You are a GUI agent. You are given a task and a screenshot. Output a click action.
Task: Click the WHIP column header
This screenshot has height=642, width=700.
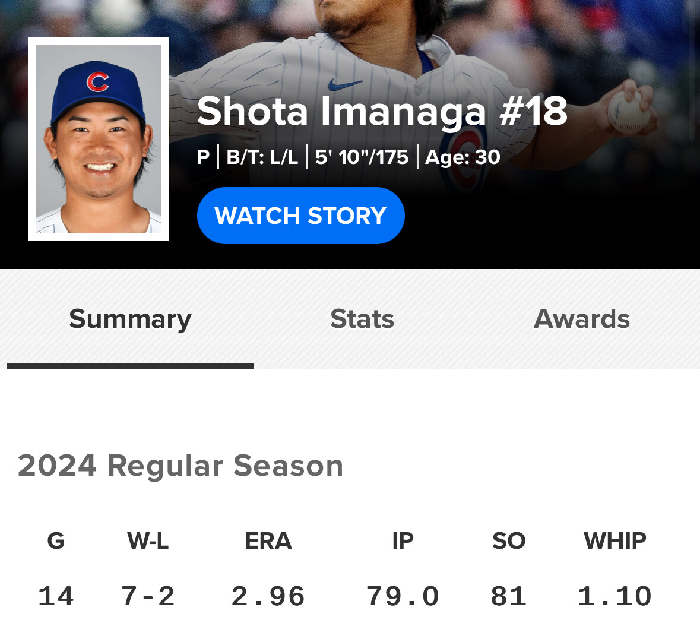coord(615,541)
